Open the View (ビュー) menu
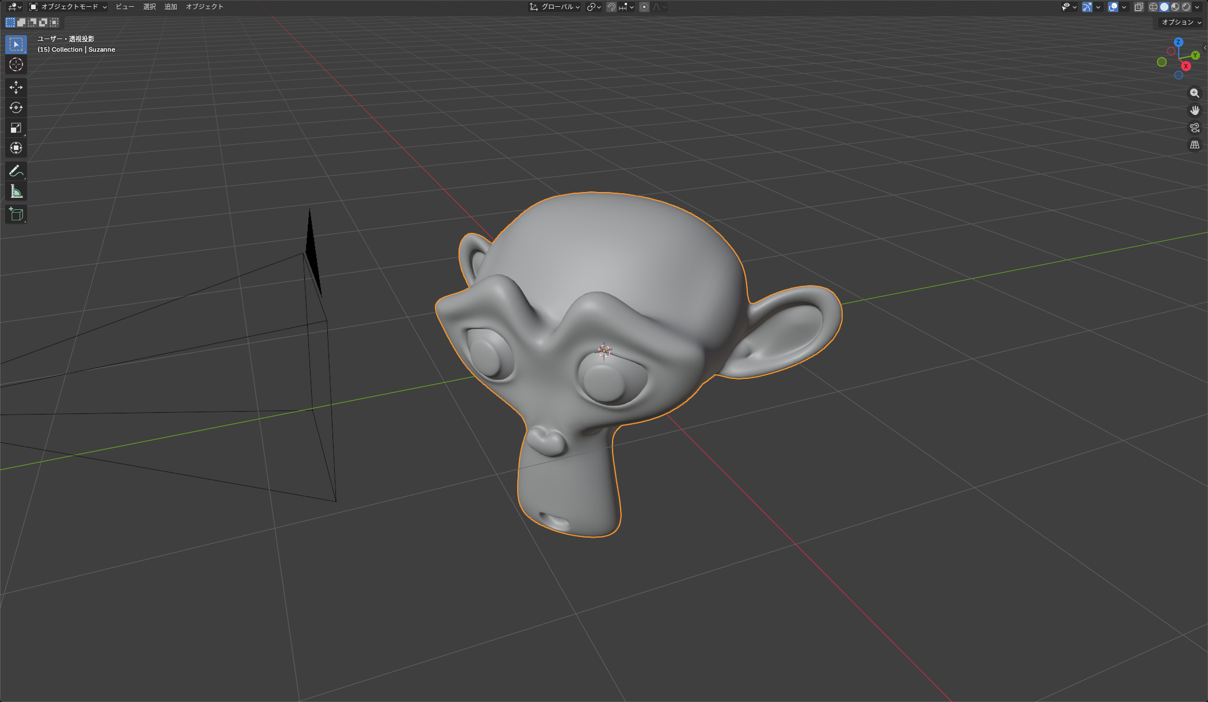 pyautogui.click(x=125, y=7)
